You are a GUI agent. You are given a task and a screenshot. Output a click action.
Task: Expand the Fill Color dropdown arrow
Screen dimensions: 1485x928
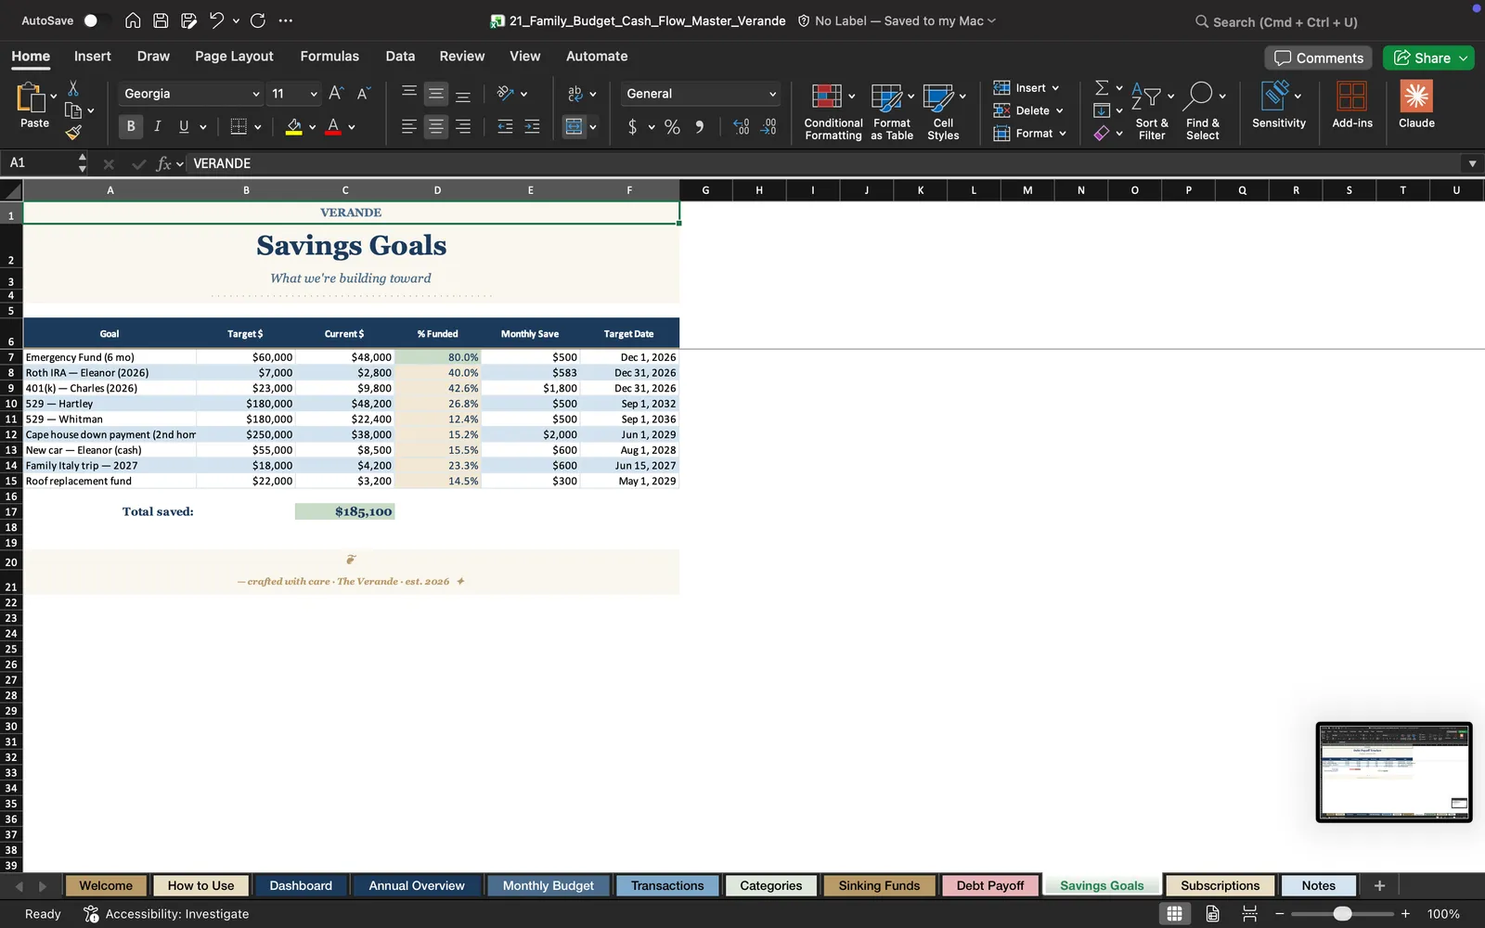[x=313, y=127]
